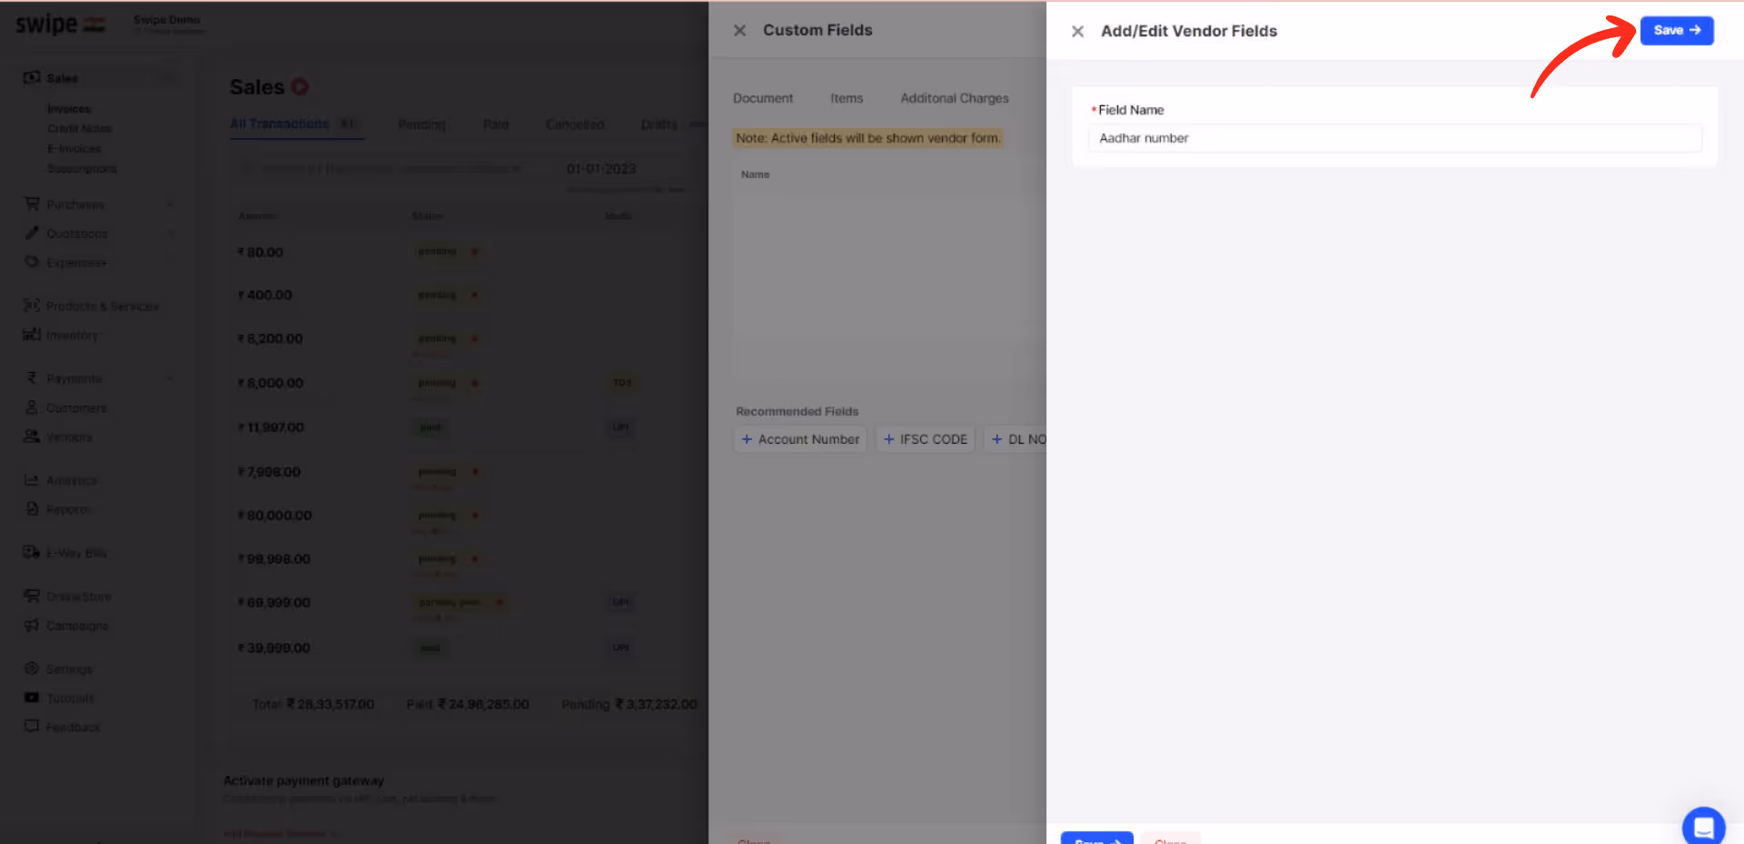Switch to the Items tab in Custom Fields
The image size is (1744, 844).
coord(847,98)
